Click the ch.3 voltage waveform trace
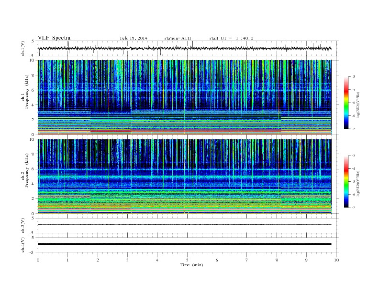 (184, 225)
